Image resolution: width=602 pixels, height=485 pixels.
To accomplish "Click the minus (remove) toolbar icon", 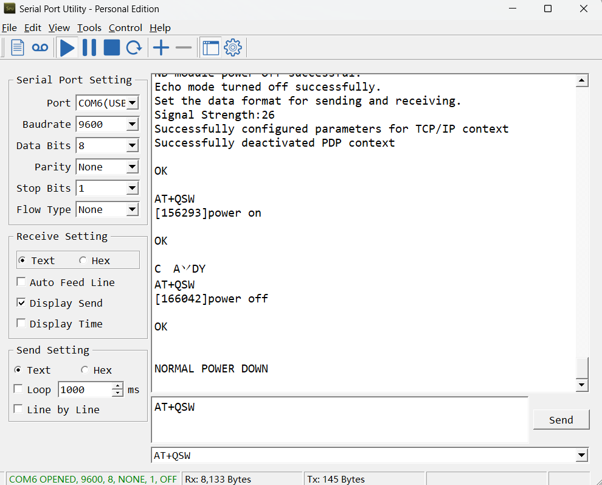I will tap(184, 47).
